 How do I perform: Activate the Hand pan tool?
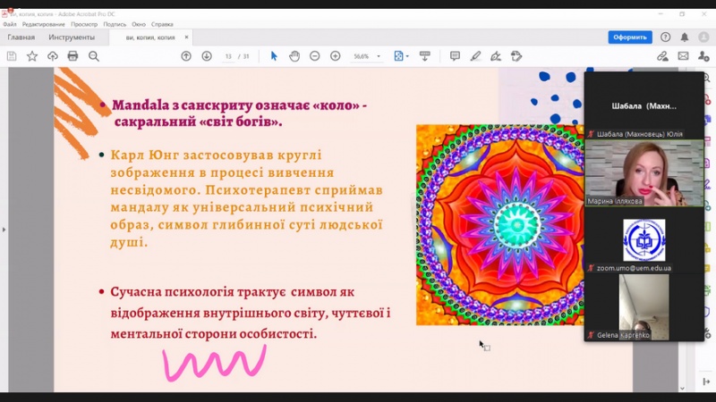click(294, 56)
